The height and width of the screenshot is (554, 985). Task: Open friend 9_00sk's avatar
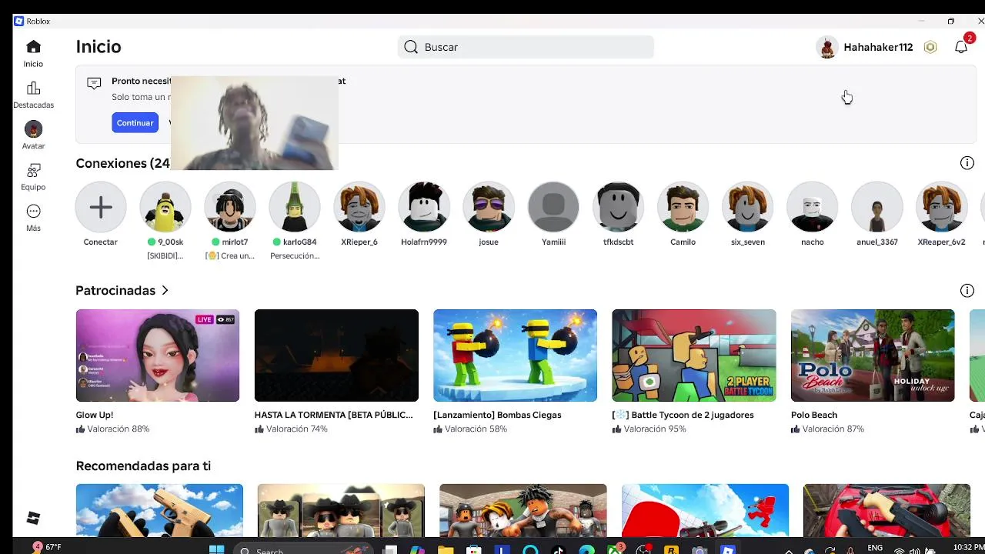(165, 207)
